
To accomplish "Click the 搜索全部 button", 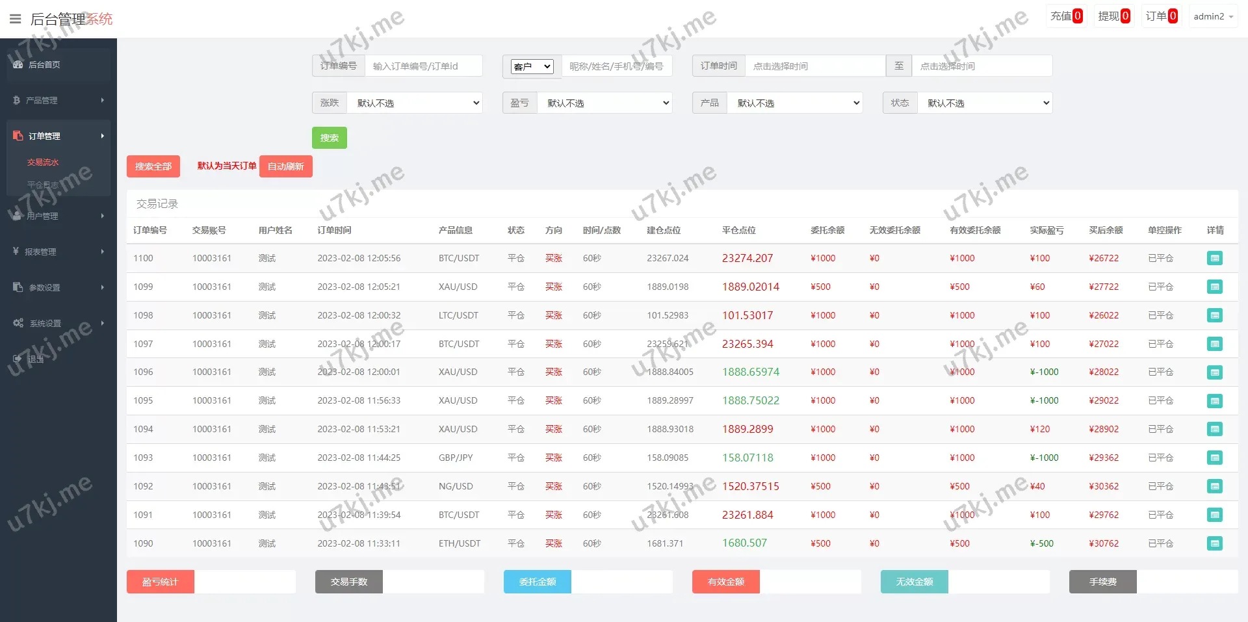I will 153,166.
